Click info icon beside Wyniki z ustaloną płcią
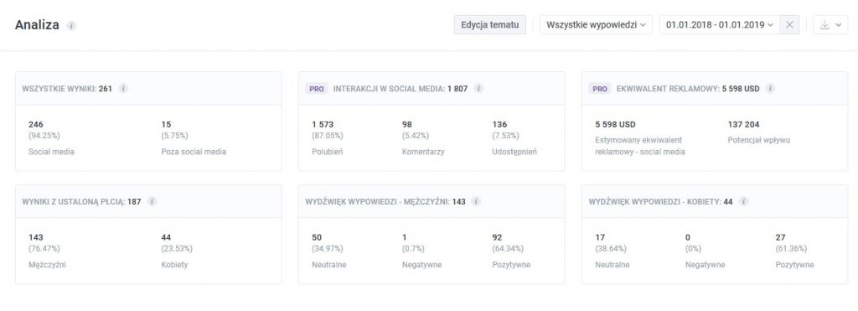 (152, 201)
